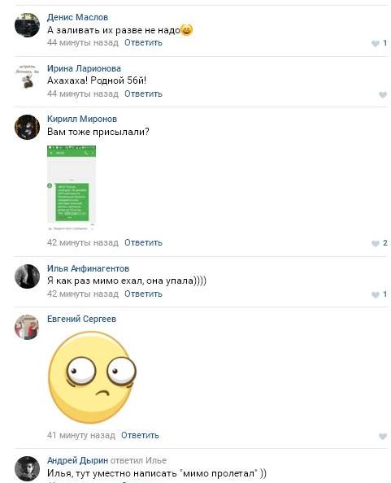391x483 pixels.
Task: Like Ирина Ларионова's comment with the heart
Action: click(x=383, y=94)
